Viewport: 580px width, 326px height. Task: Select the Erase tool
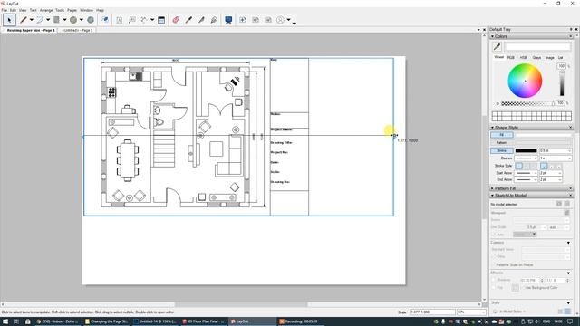click(176, 20)
